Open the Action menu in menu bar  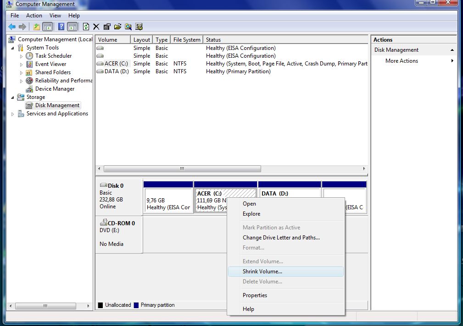pyautogui.click(x=34, y=16)
